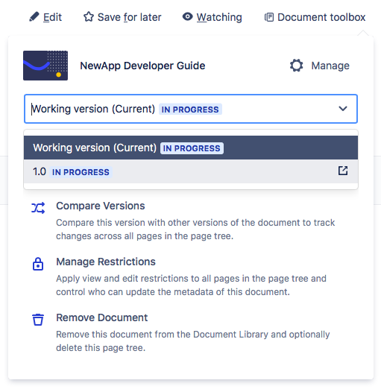
Task: Choose Save for later in the page toolbar
Action: (129, 17)
